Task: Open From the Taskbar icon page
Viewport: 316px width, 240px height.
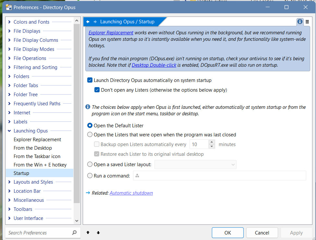Action: (37, 156)
